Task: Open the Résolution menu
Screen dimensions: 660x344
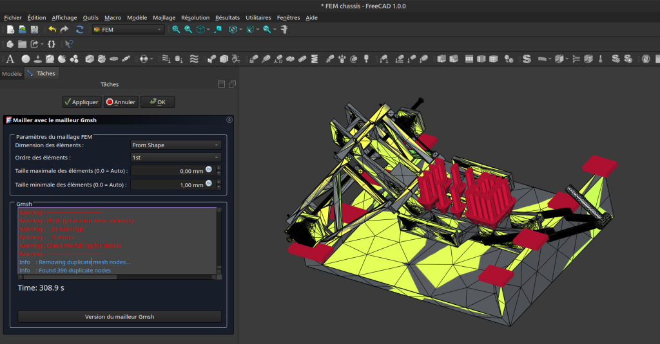Action: [195, 17]
